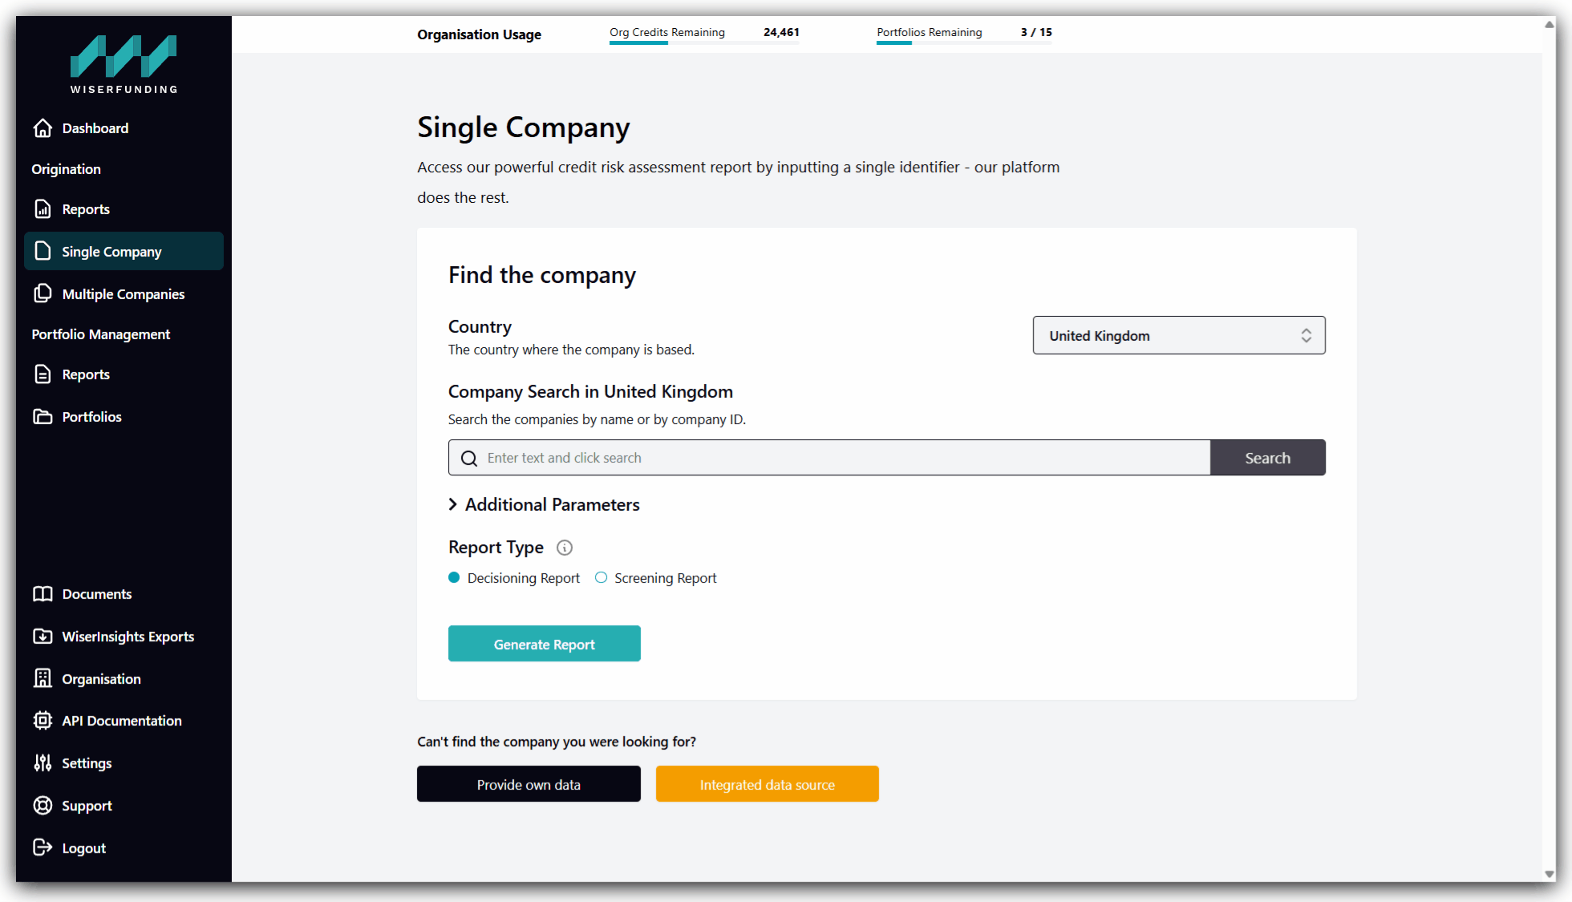Expand the Additional Parameters section
This screenshot has height=902, width=1572.
544,504
